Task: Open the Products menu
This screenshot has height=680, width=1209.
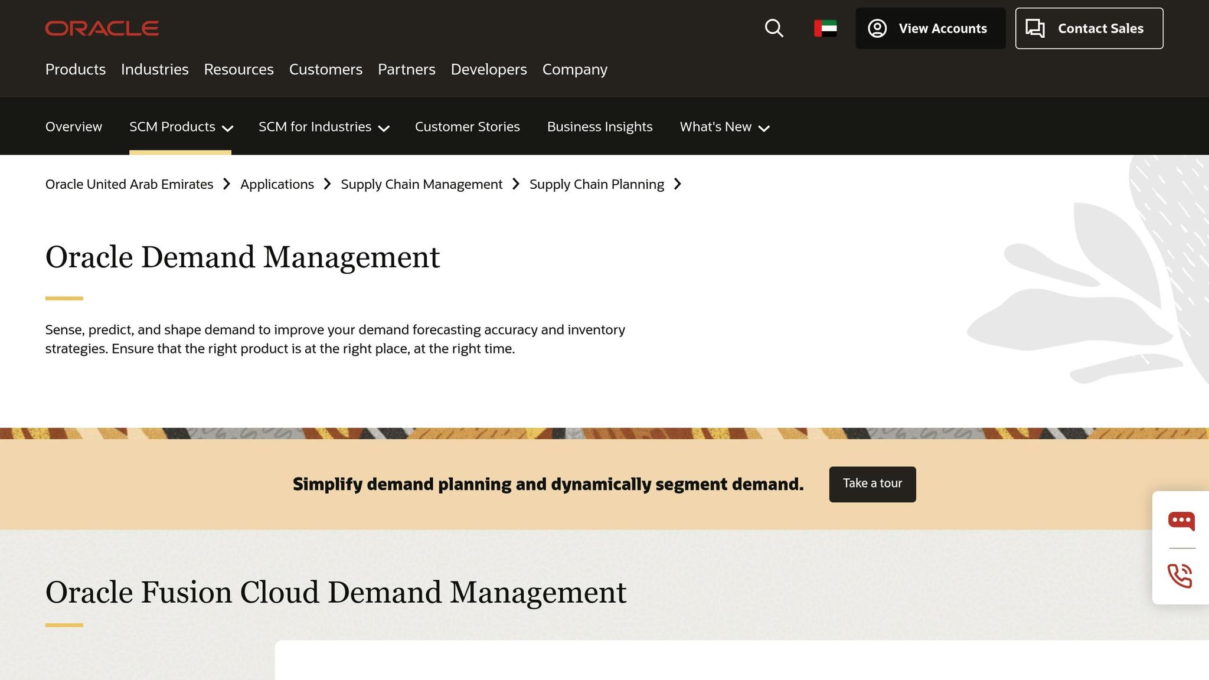Action: pyautogui.click(x=75, y=69)
